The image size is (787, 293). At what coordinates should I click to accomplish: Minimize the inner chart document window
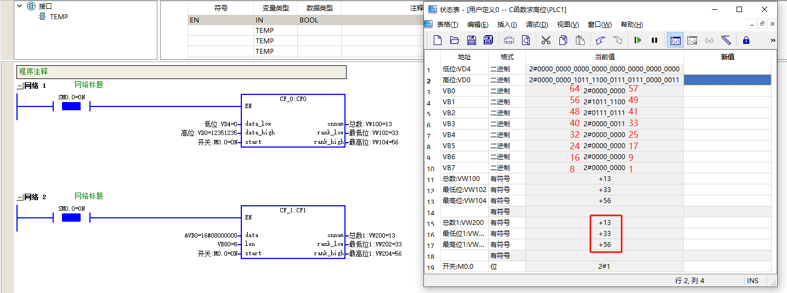[752, 24]
